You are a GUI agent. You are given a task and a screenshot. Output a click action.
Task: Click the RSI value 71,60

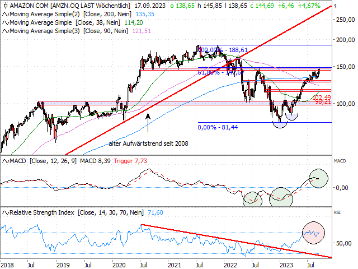[x=156, y=212]
